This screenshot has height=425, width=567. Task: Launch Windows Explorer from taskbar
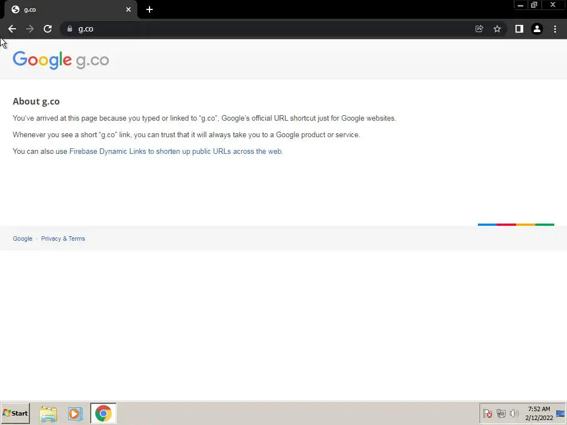tap(48, 414)
